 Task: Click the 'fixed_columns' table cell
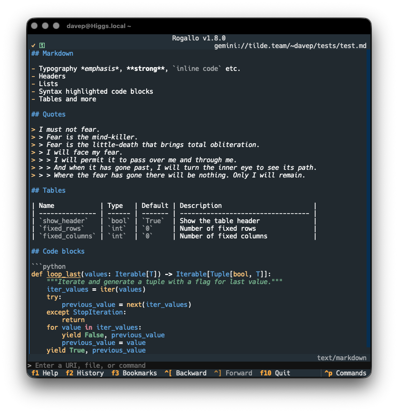click(x=67, y=236)
